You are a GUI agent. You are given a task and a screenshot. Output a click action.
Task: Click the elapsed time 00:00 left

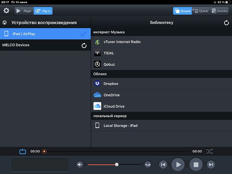[x=35, y=151]
